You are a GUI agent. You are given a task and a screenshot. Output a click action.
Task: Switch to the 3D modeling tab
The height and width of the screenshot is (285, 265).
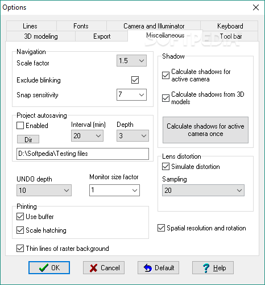[x=41, y=36]
